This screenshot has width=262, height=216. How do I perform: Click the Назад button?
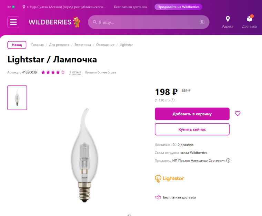coord(17,45)
